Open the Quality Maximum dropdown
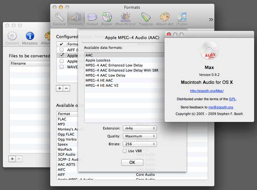The width and height of the screenshot is (257, 190). point(140,136)
